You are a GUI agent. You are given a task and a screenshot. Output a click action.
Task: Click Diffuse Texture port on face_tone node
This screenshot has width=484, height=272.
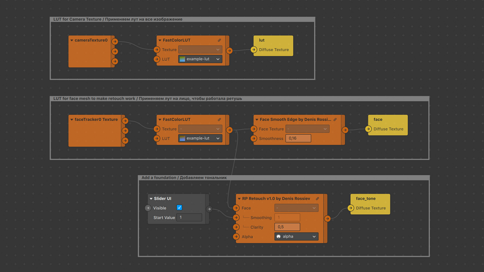pyautogui.click(x=351, y=208)
